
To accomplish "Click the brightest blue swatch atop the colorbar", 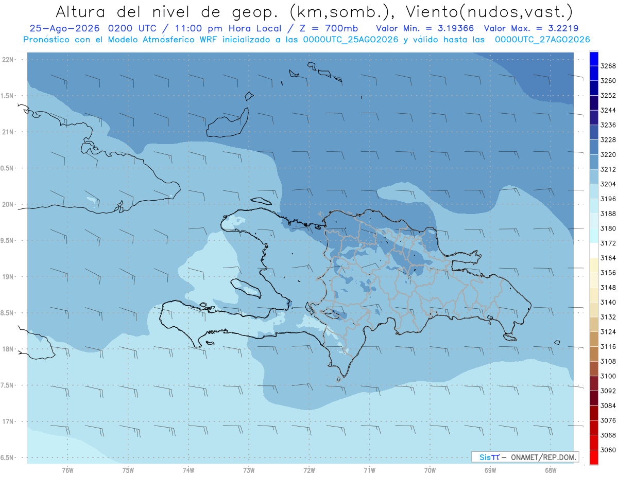I will (594, 59).
